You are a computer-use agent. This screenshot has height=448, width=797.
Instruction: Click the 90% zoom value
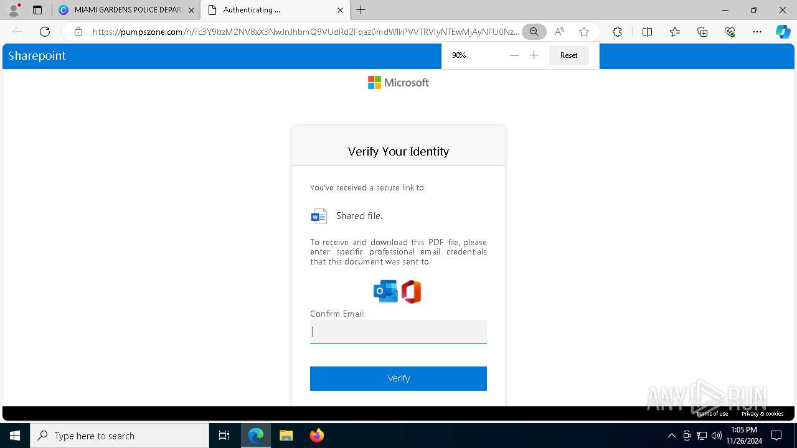[459, 55]
